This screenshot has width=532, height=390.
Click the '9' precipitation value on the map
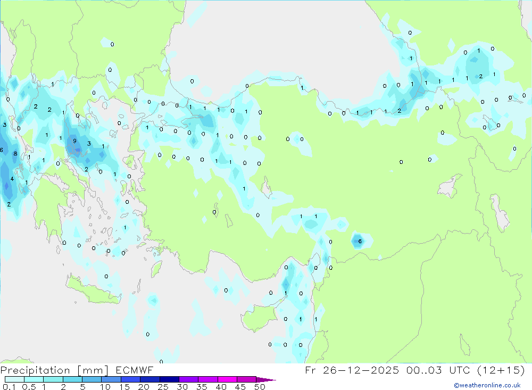pos(74,141)
